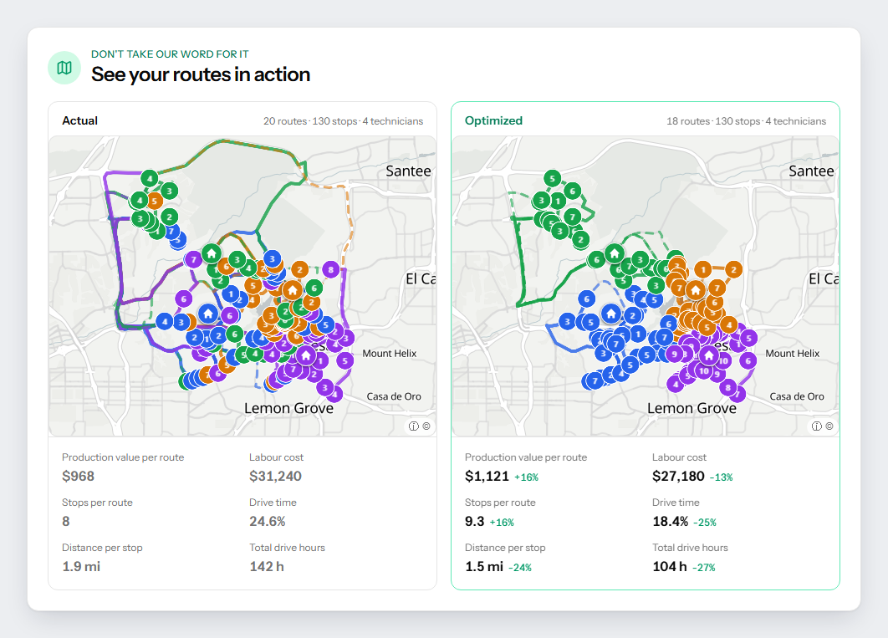The width and height of the screenshot is (888, 638).
Task: Click purple stop 8 on the Actual map
Action: (x=331, y=269)
